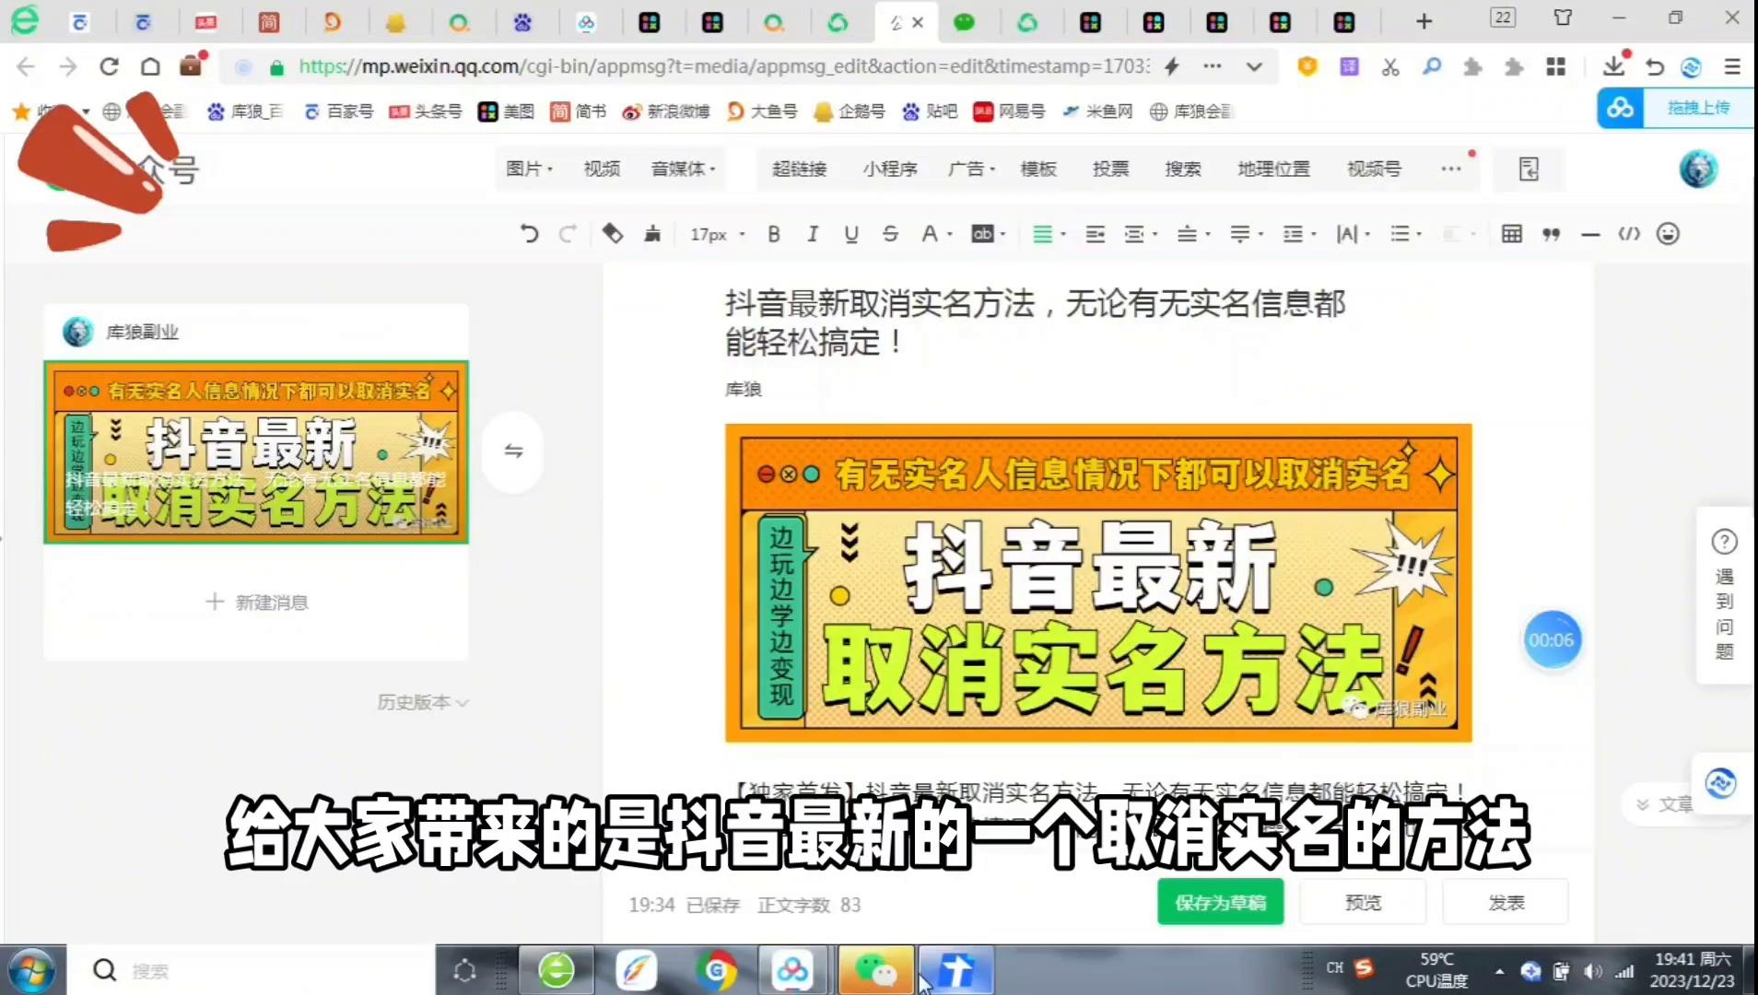Toggle strikethrough formatting

[x=890, y=234]
